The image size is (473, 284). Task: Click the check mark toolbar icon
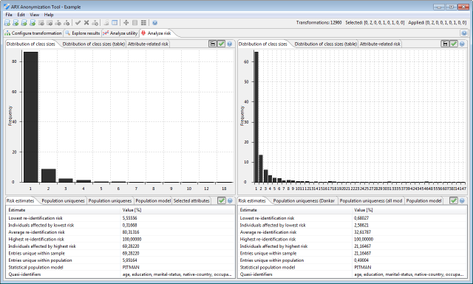click(78, 23)
